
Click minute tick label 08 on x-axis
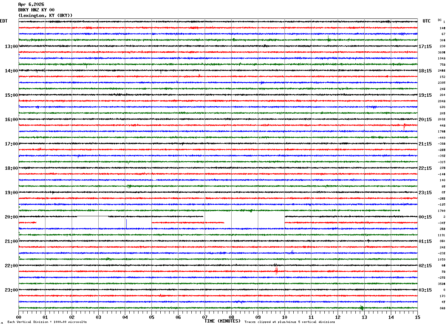[231, 317]
